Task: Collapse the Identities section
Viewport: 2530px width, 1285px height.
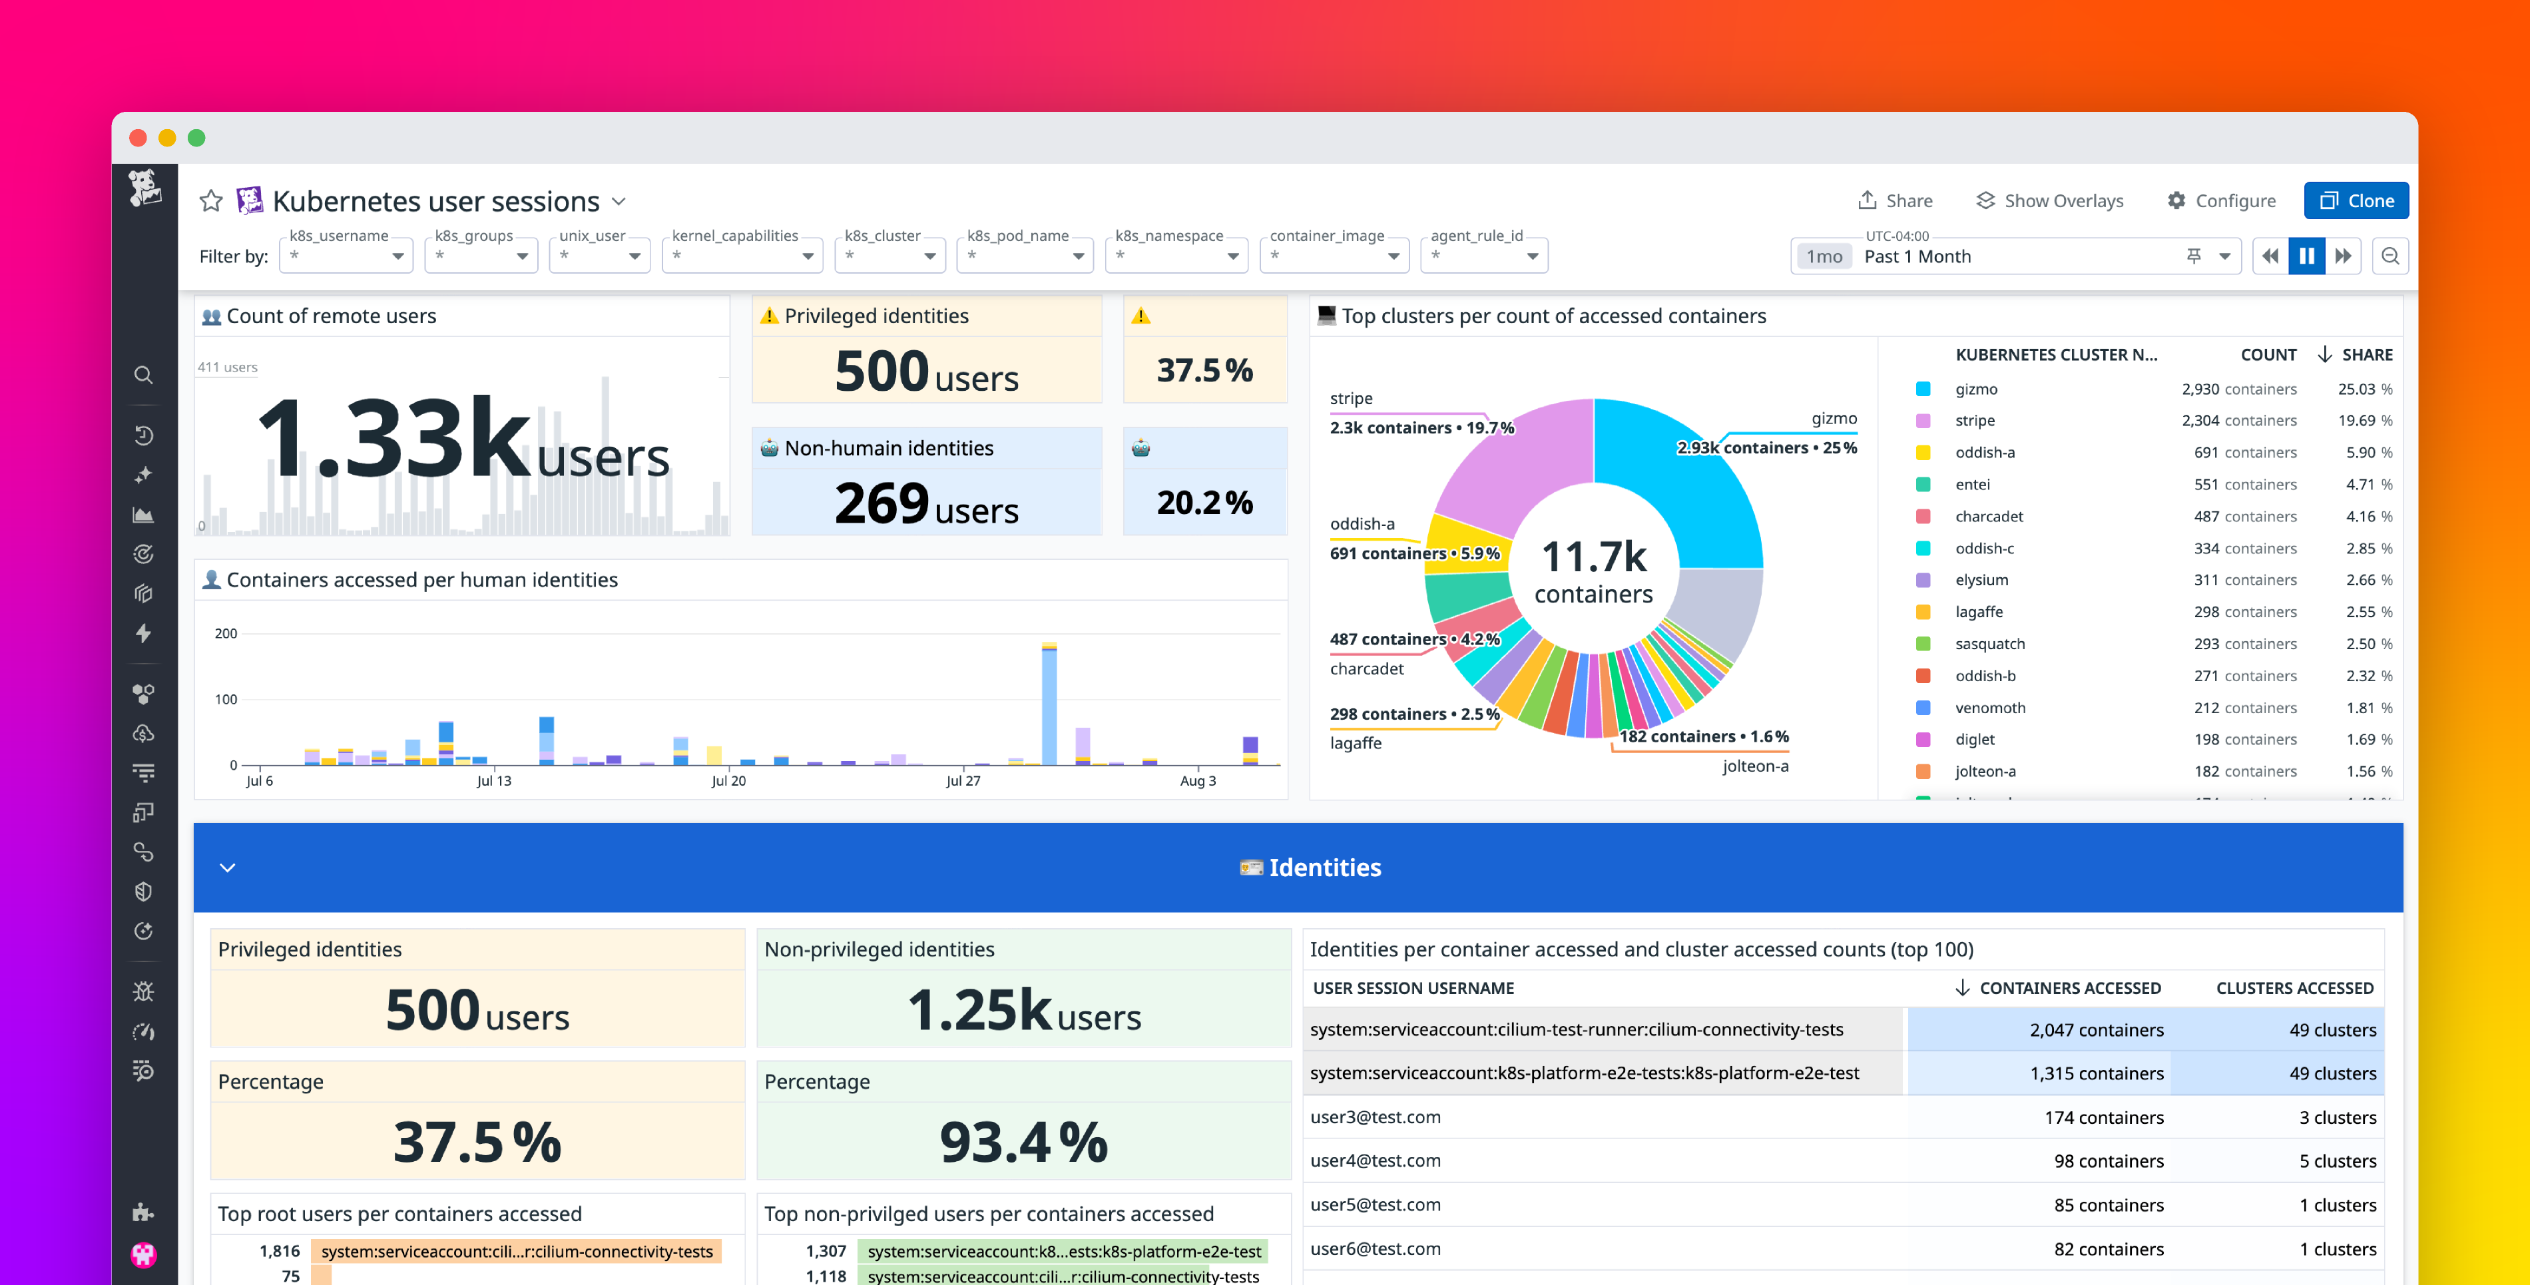Action: [x=229, y=868]
